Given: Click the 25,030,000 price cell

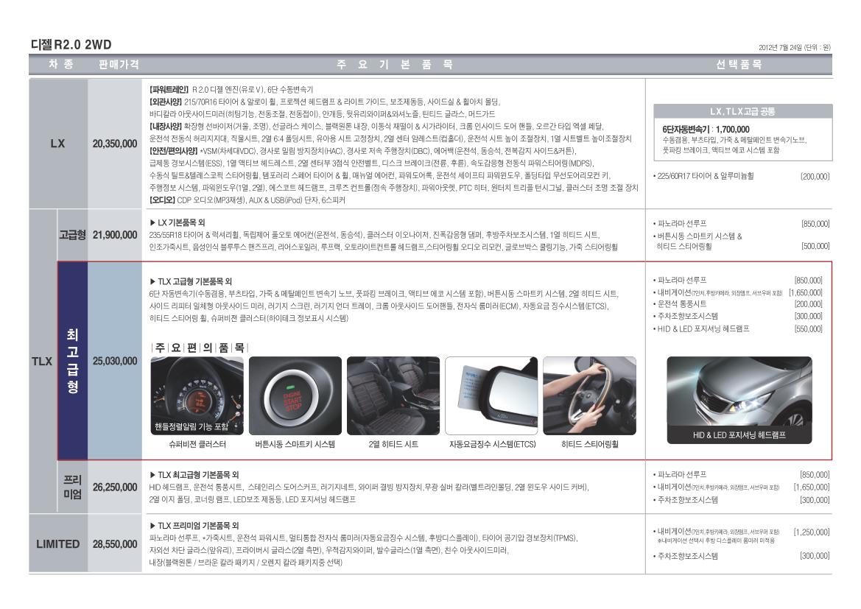Looking at the screenshot, I should (x=114, y=361).
